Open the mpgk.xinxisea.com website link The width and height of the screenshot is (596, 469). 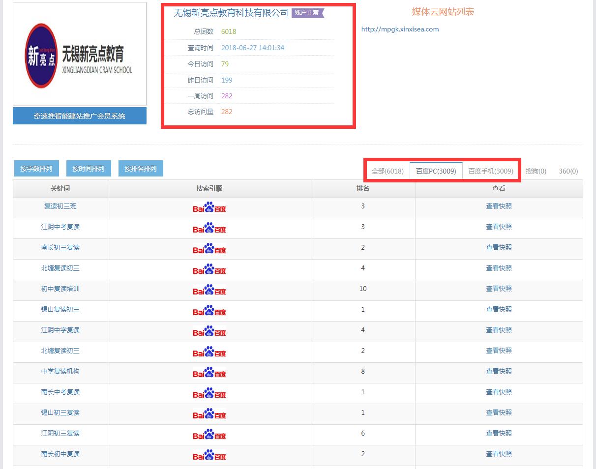(400, 29)
